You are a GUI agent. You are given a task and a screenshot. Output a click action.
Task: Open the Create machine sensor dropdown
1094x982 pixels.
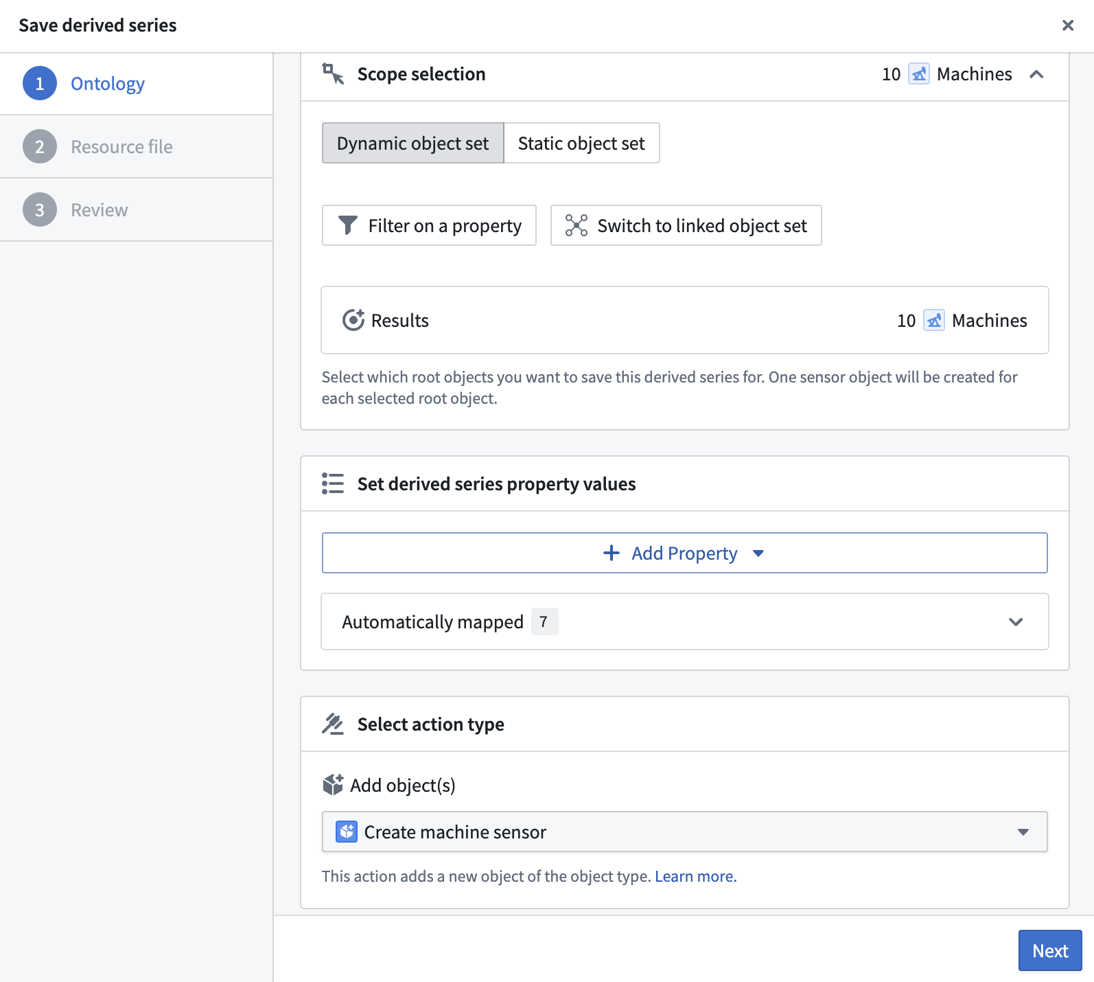click(x=685, y=832)
